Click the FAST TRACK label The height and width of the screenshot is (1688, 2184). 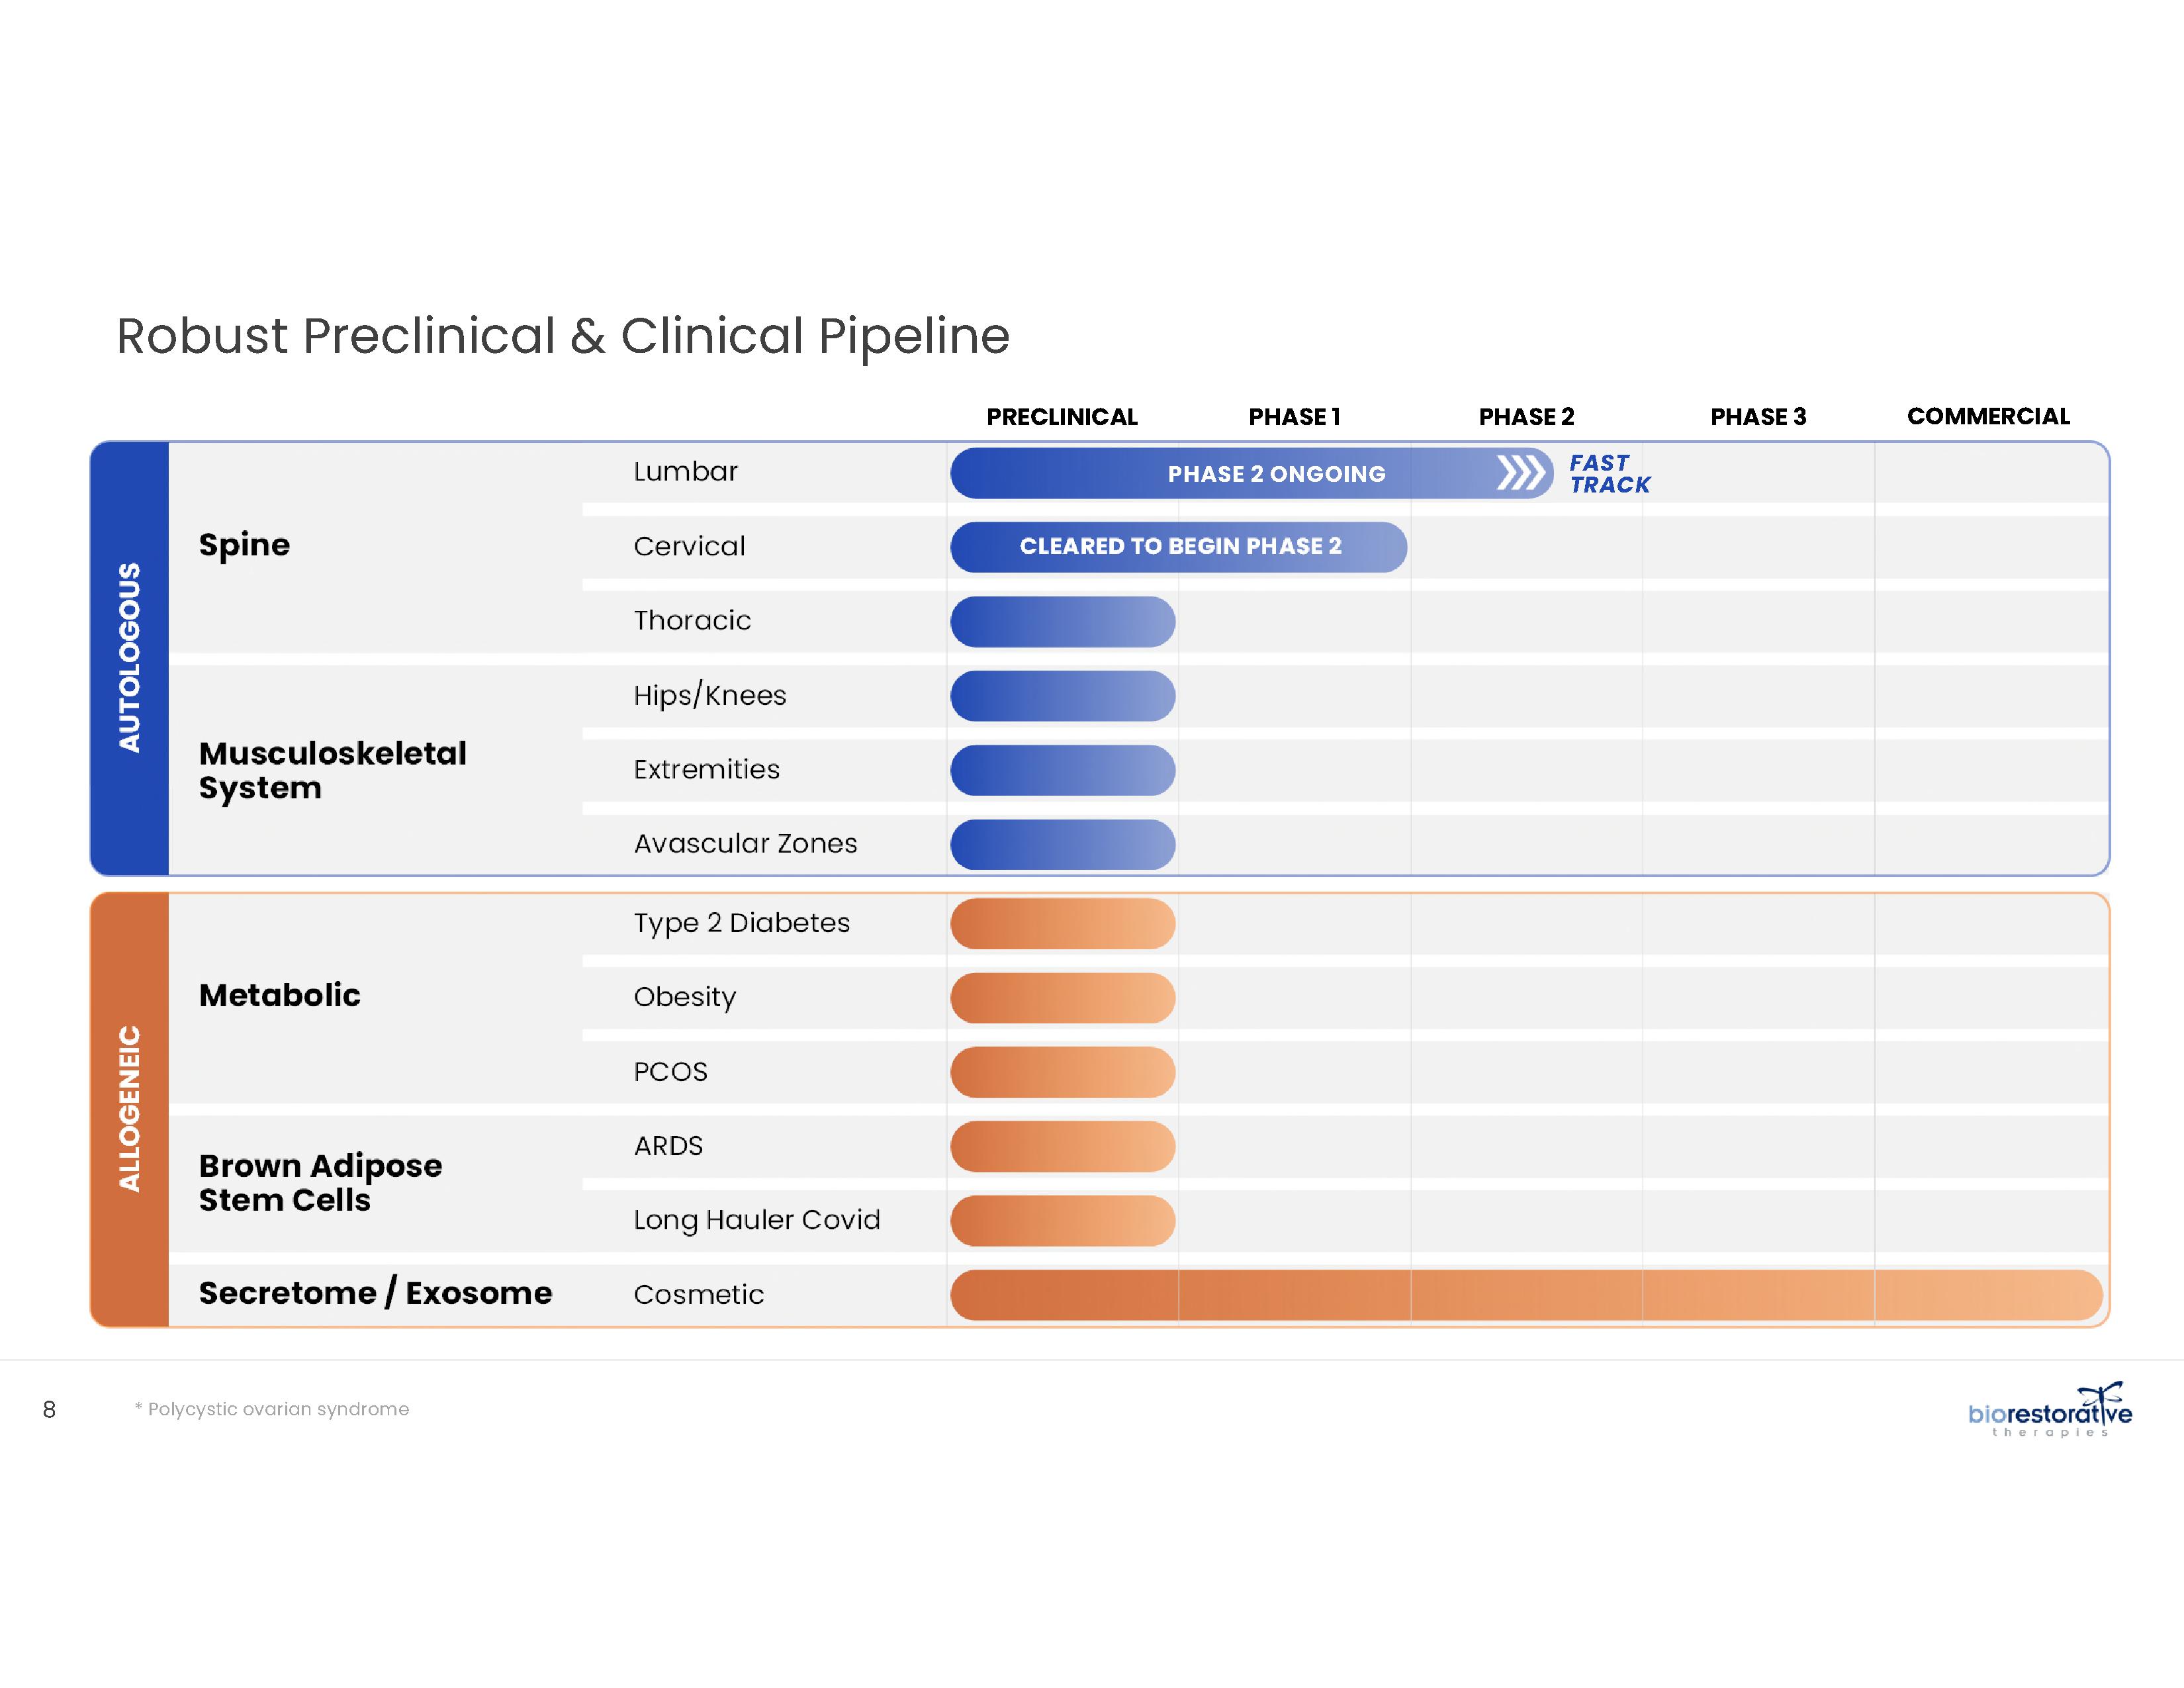pyautogui.click(x=1608, y=474)
